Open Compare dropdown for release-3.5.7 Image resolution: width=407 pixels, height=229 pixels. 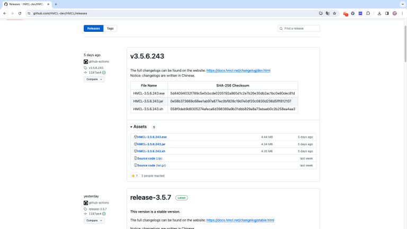(x=94, y=220)
